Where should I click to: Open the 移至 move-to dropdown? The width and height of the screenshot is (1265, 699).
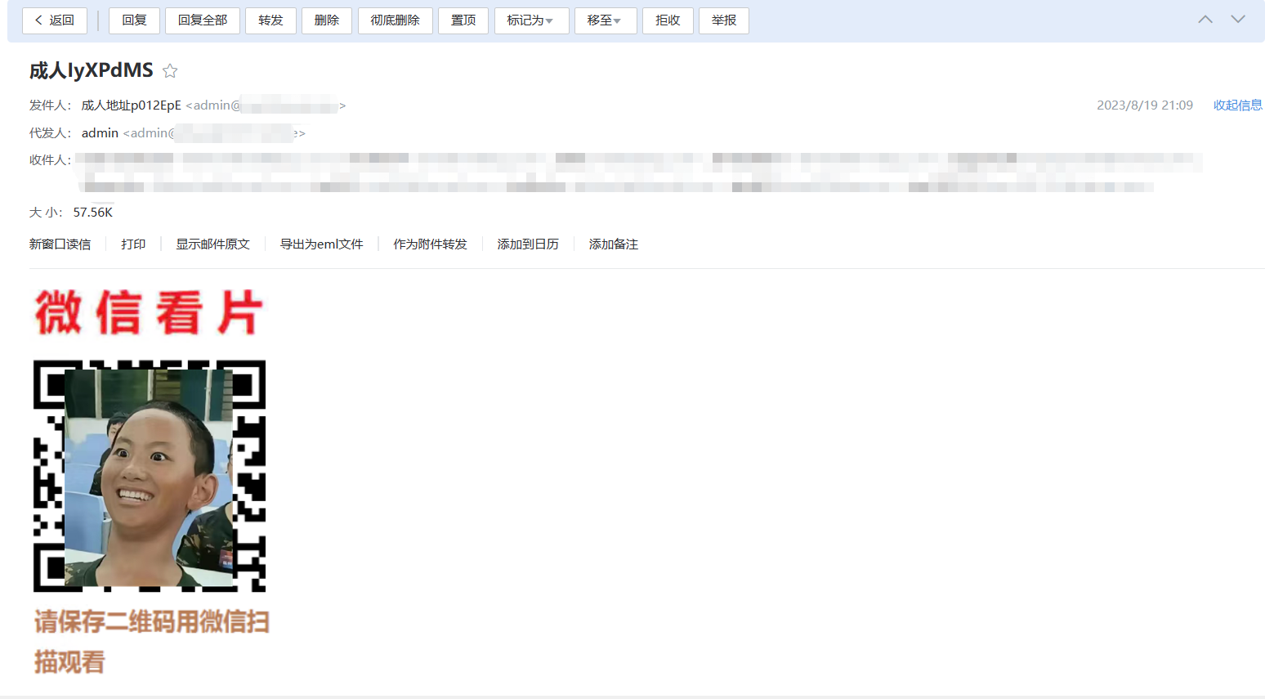606,20
